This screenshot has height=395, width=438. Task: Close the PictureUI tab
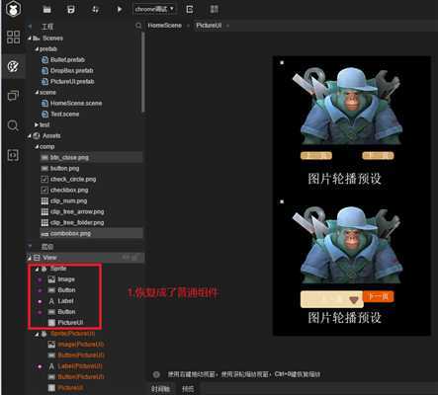pos(227,26)
